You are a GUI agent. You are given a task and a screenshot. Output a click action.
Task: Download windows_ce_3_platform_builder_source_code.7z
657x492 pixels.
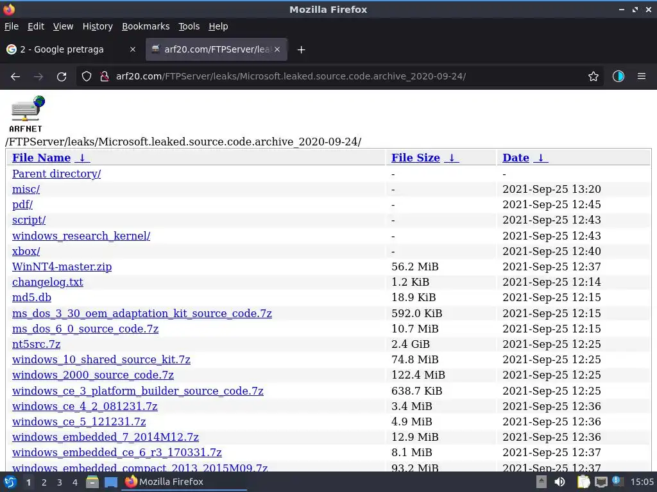tap(138, 391)
